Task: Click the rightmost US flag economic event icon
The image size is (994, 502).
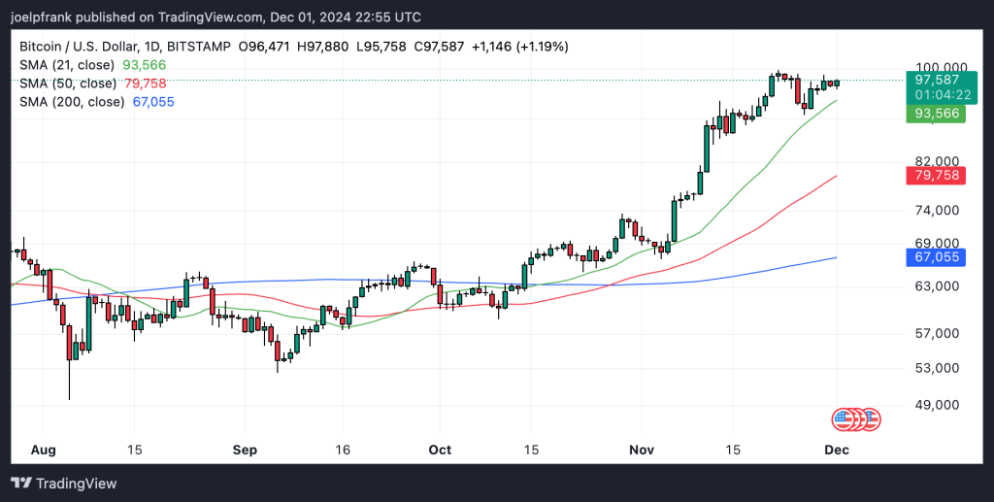Action: (x=869, y=419)
